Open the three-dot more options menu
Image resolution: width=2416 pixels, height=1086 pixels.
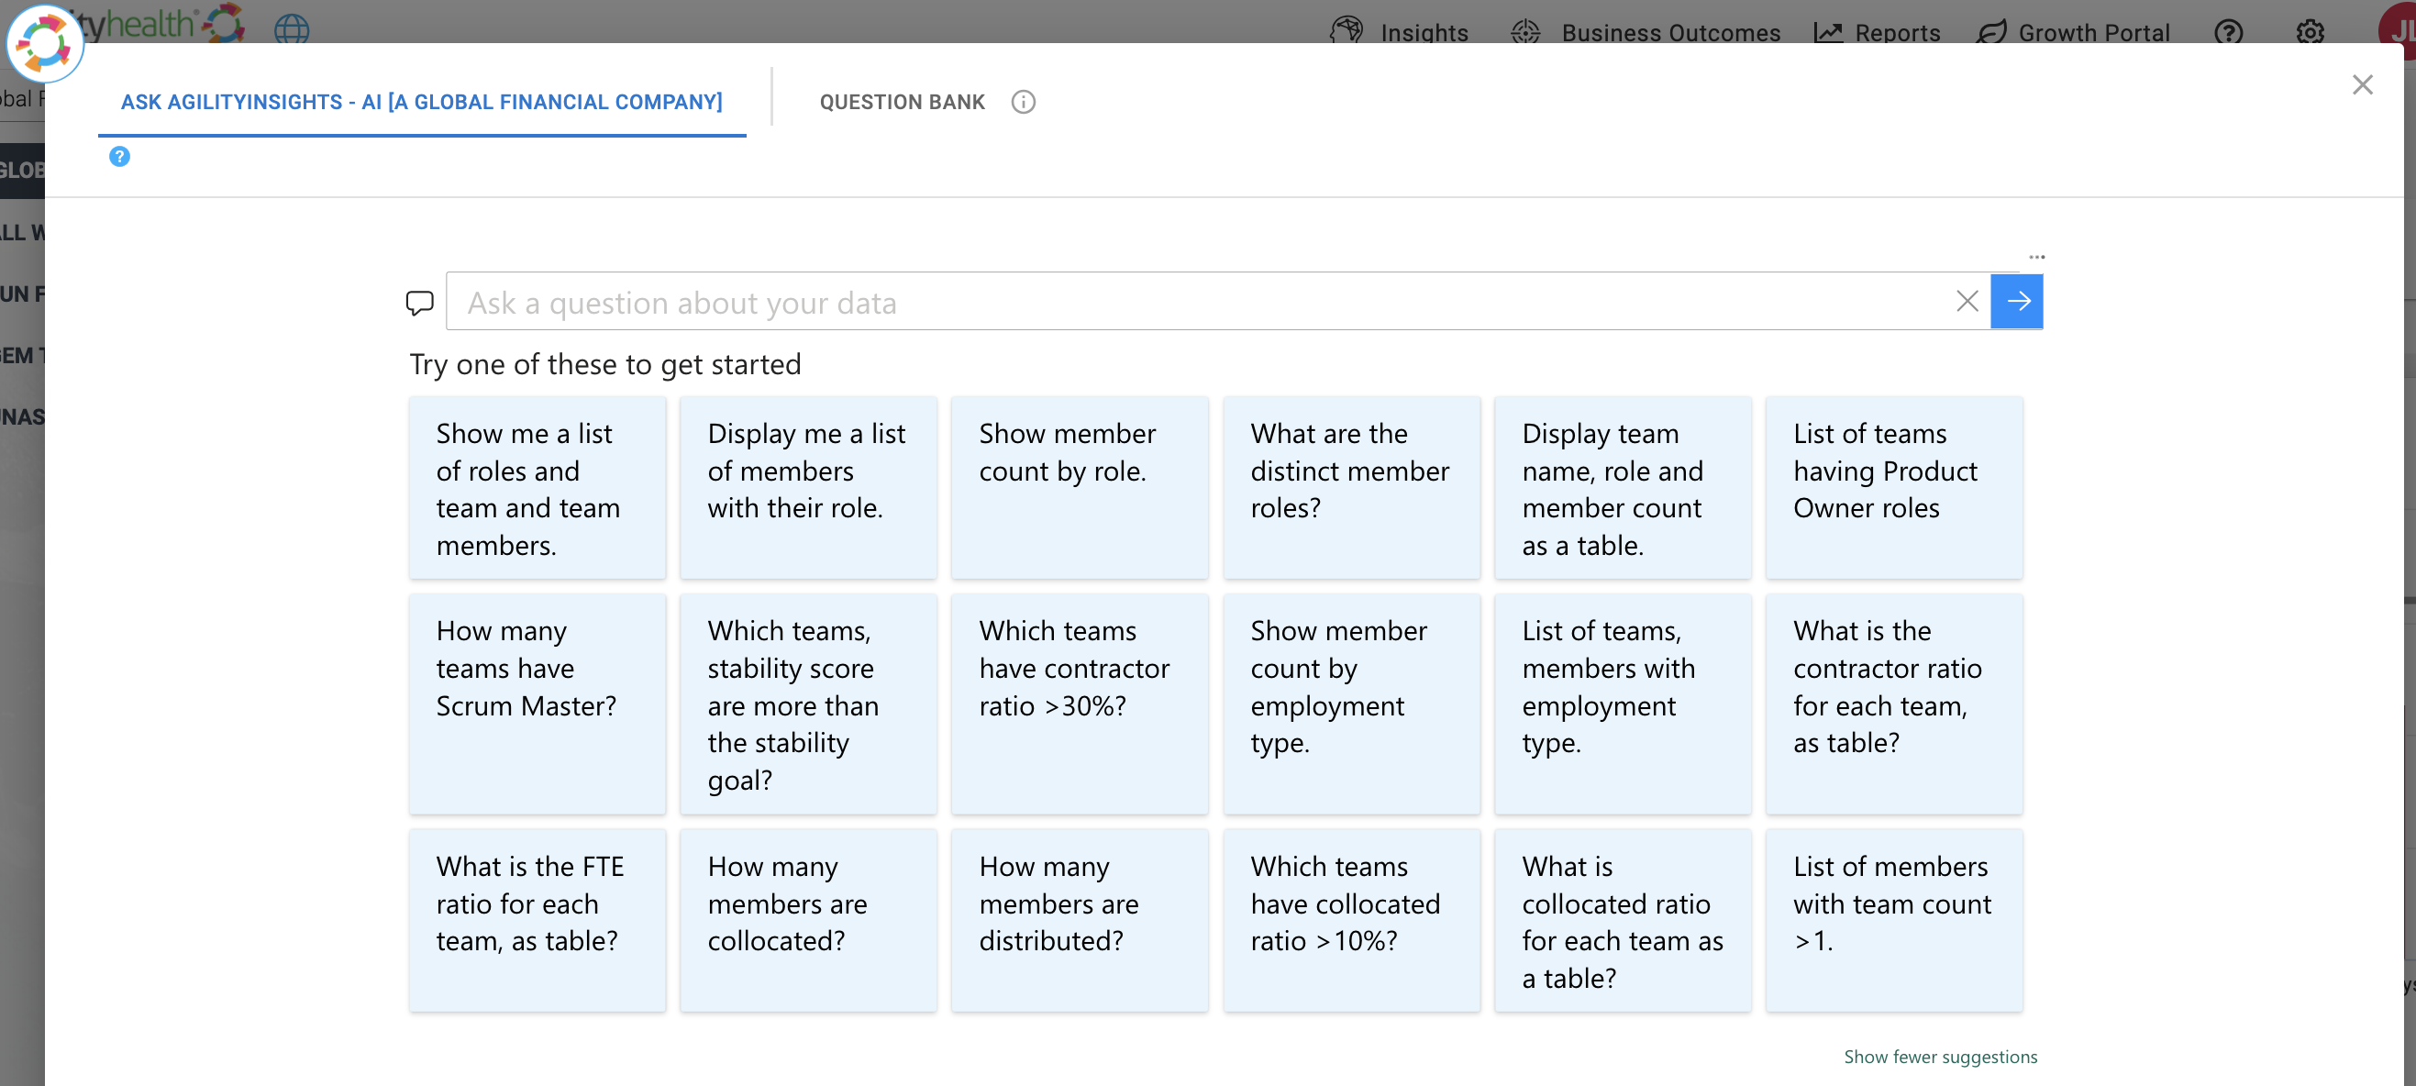2036,257
